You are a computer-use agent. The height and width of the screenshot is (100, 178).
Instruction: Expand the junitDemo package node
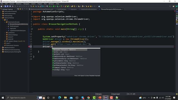[x=5, y=33]
